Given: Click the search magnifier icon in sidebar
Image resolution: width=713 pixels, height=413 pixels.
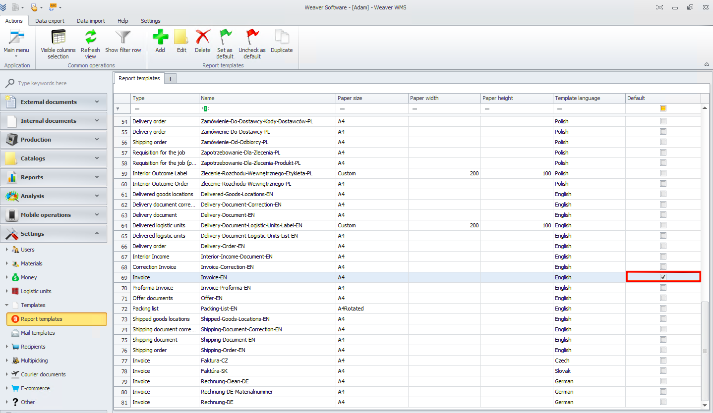Looking at the screenshot, I should tap(9, 83).
